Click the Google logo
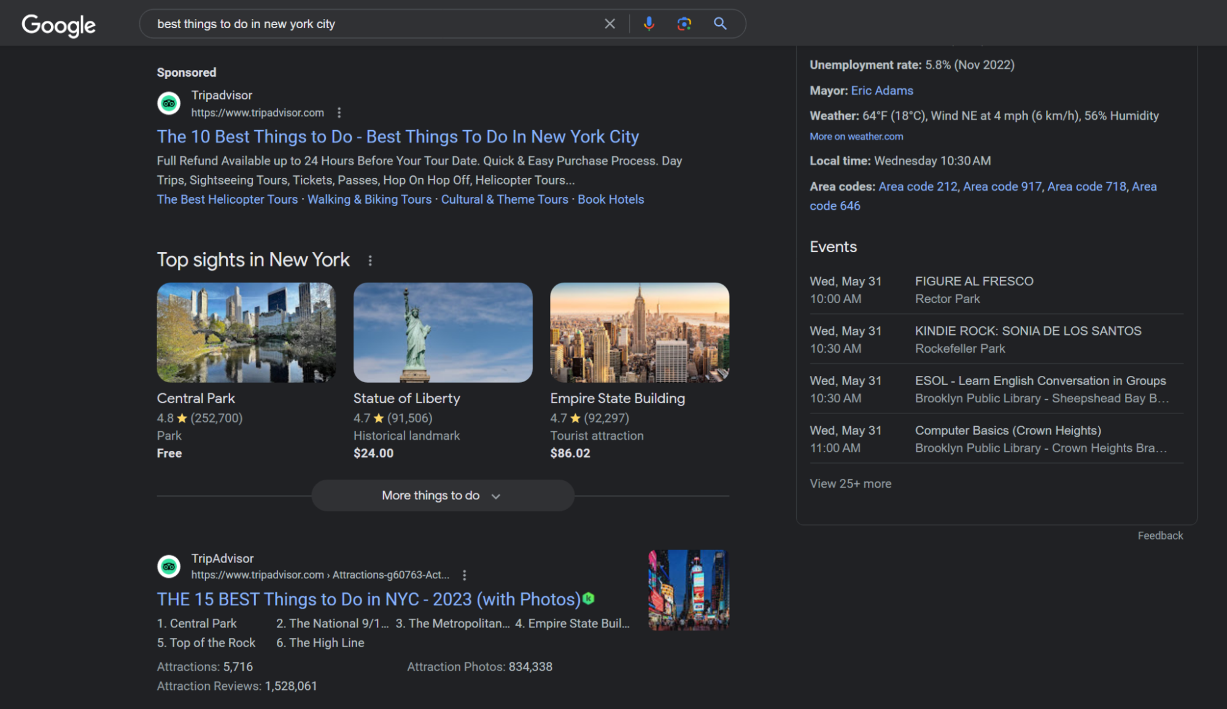The width and height of the screenshot is (1227, 709). coord(59,25)
